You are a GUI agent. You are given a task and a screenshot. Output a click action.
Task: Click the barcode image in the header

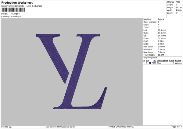click(x=13, y=10)
